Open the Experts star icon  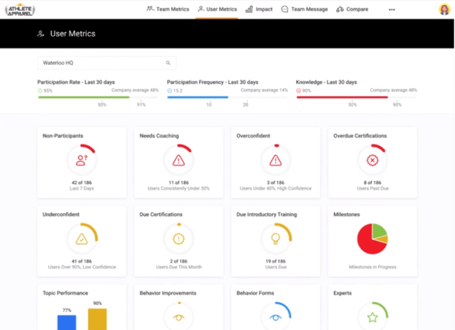pos(373,317)
